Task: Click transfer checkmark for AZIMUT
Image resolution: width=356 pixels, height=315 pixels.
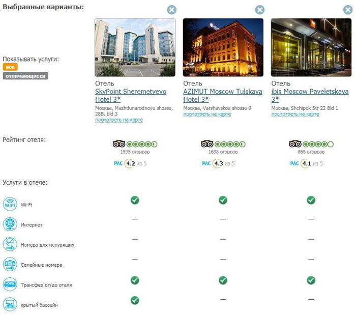Action: point(223,280)
